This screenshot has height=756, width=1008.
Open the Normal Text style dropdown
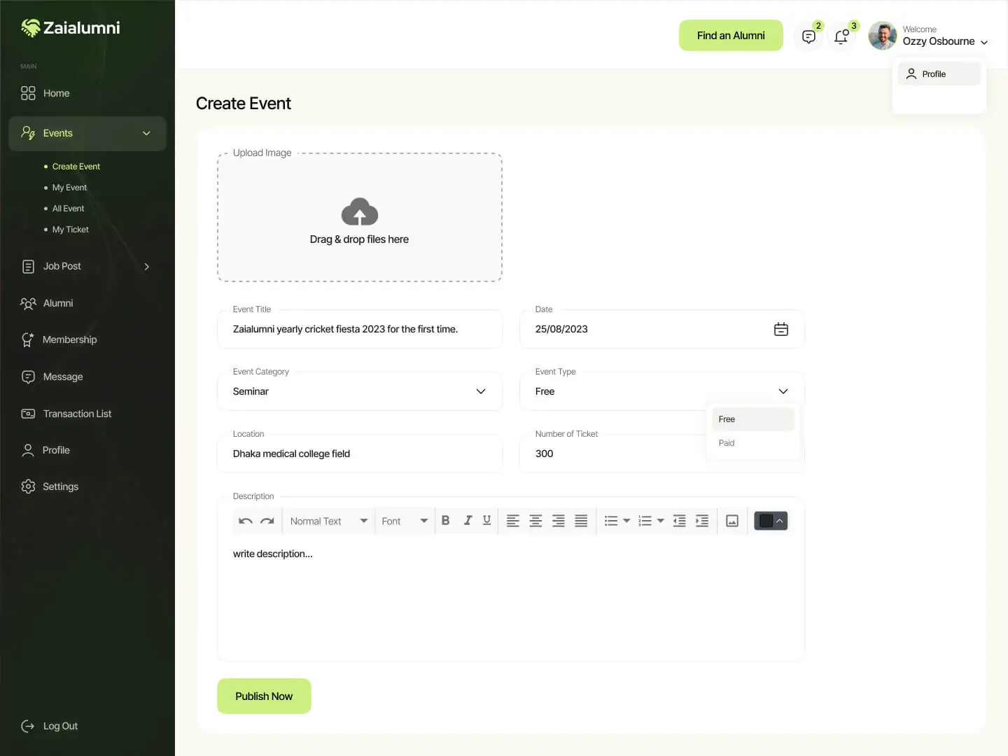coord(328,521)
